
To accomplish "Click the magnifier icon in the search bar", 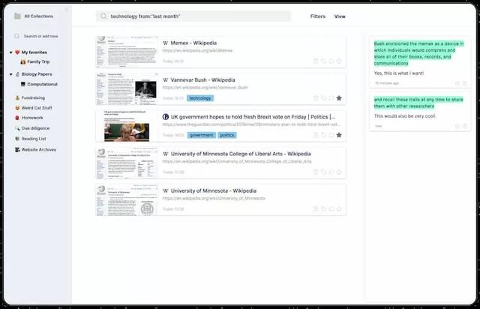I will (x=103, y=16).
